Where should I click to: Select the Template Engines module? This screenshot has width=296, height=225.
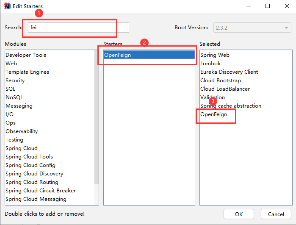(27, 72)
